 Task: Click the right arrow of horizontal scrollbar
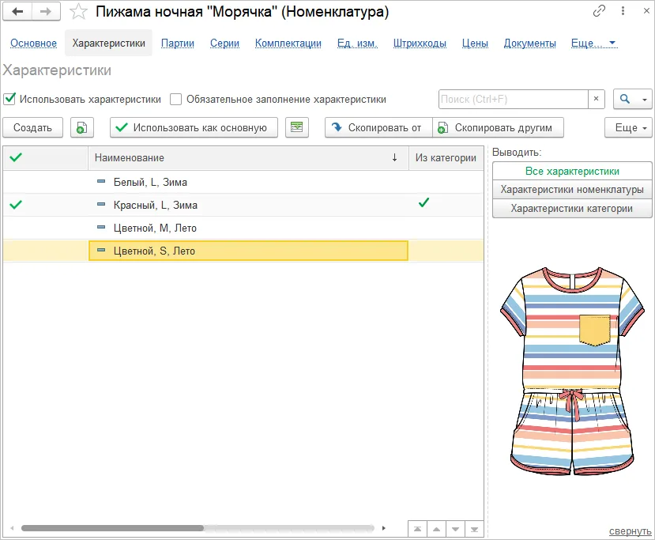coord(383,528)
